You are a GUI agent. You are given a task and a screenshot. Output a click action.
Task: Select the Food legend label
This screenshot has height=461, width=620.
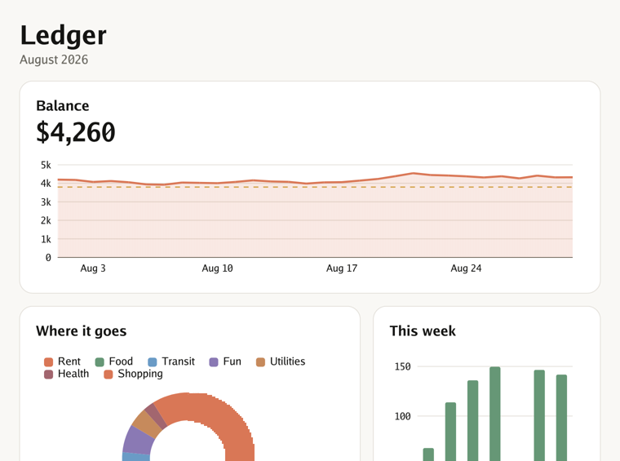pos(121,361)
